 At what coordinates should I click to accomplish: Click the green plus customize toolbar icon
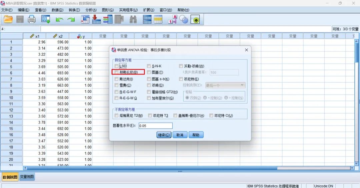coord(195,20)
